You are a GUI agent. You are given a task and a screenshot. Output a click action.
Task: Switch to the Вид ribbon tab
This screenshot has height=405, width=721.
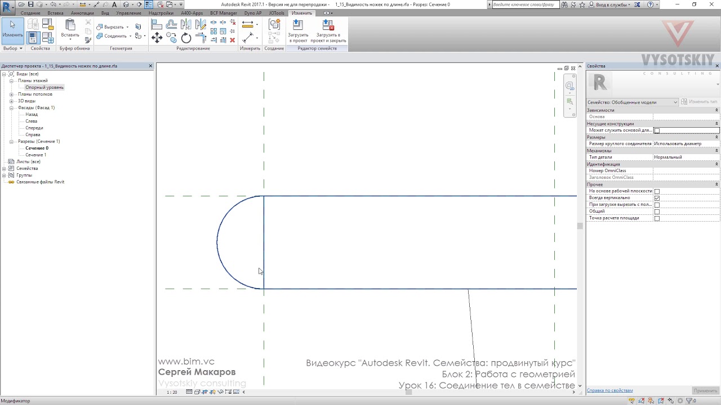coord(105,13)
